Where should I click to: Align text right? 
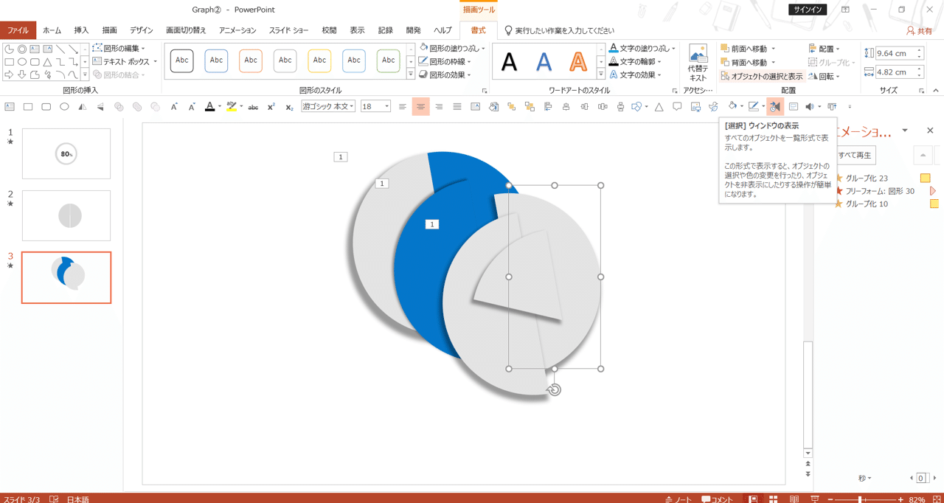pyautogui.click(x=439, y=107)
